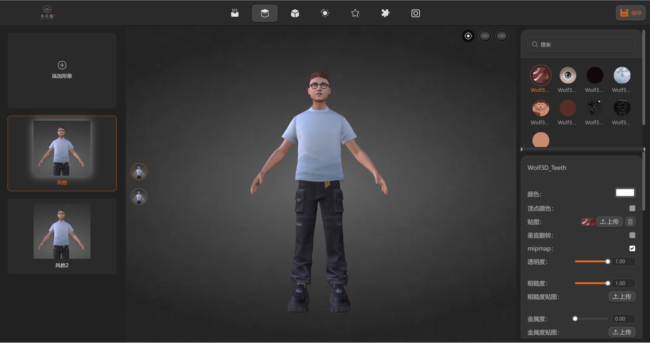The image size is (650, 343).
Task: Open the steaming bowl toolbar tab
Action: [235, 13]
